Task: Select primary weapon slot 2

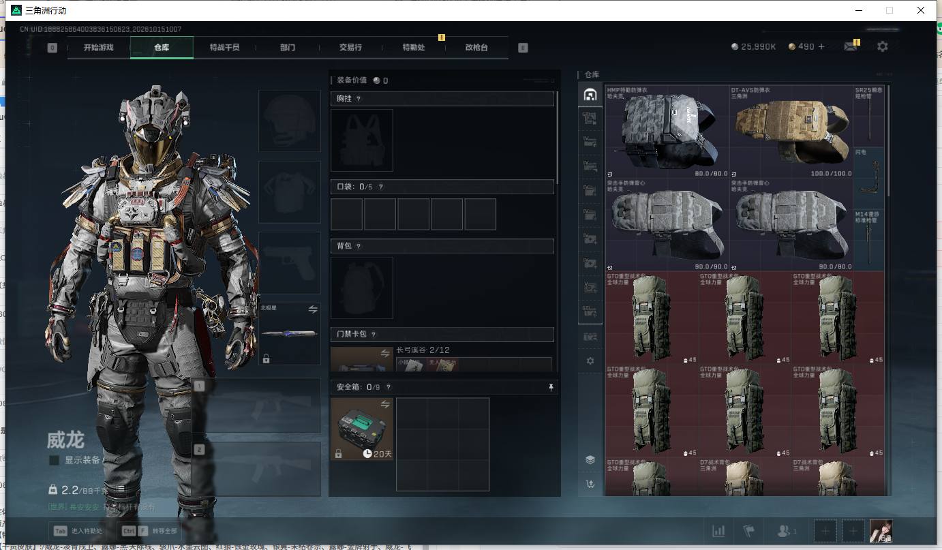Action: pos(256,469)
